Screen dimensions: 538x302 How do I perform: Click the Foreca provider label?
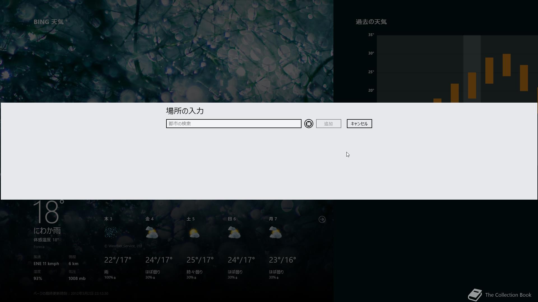click(x=39, y=247)
